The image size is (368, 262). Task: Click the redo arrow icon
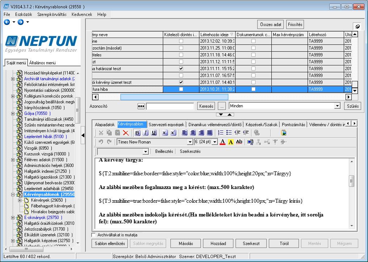click(109, 142)
